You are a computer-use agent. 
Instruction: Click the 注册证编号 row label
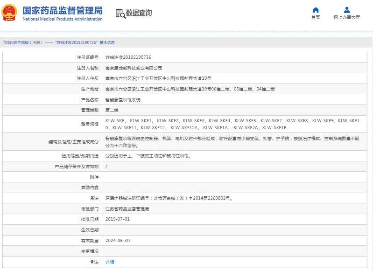[x=87, y=57]
